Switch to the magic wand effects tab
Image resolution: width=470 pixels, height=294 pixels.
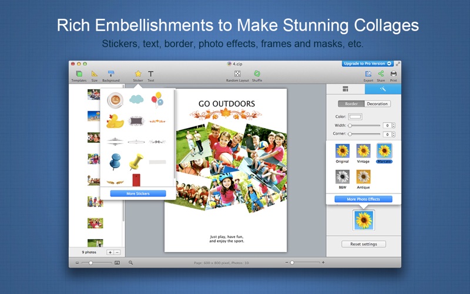(383, 89)
